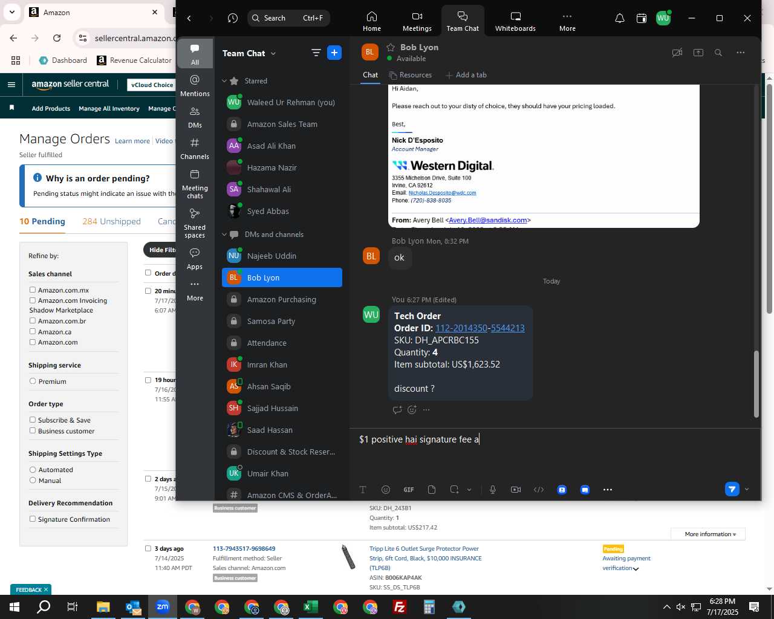Image resolution: width=774 pixels, height=619 pixels.
Task: Open the Meetings tab in Zoom
Action: pyautogui.click(x=417, y=21)
